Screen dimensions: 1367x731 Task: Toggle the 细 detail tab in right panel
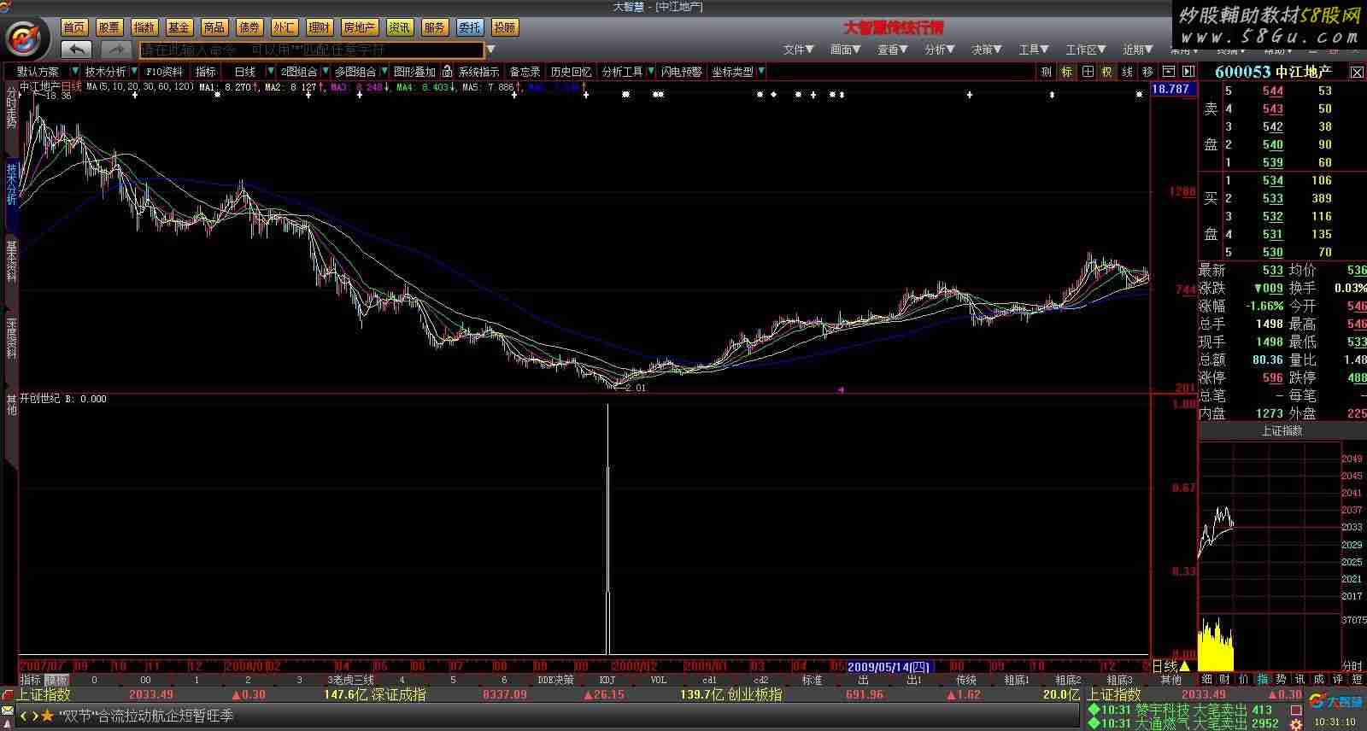(x=1206, y=679)
